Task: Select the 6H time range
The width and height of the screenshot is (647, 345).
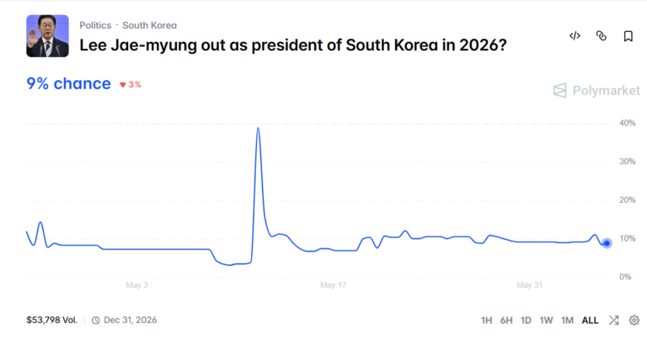Action: tap(506, 321)
